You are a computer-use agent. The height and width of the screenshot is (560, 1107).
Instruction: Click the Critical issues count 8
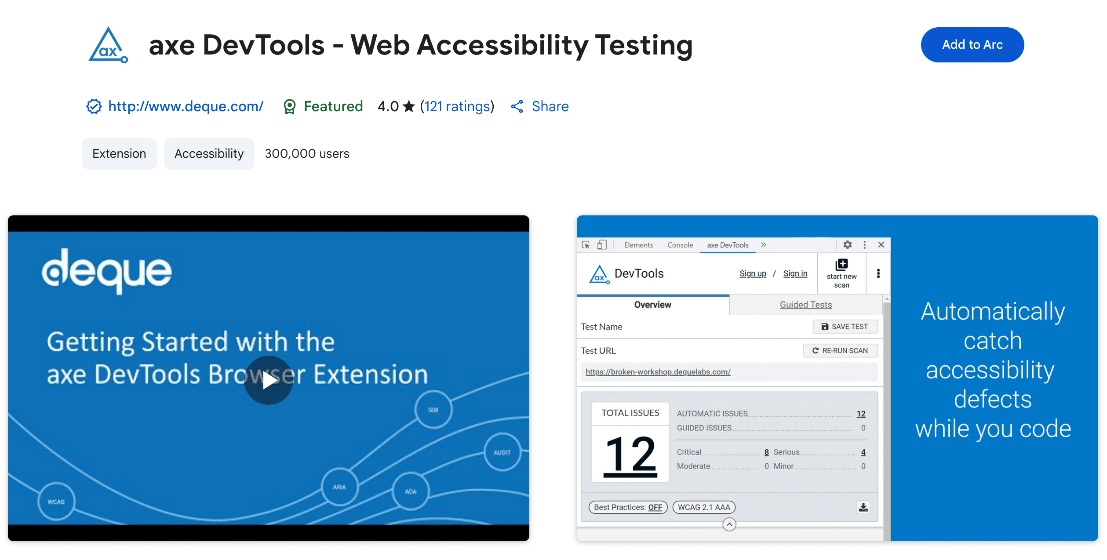click(x=766, y=452)
